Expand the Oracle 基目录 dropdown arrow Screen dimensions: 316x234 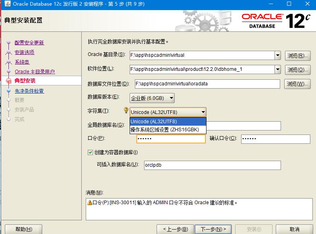pyautogui.click(x=277, y=55)
